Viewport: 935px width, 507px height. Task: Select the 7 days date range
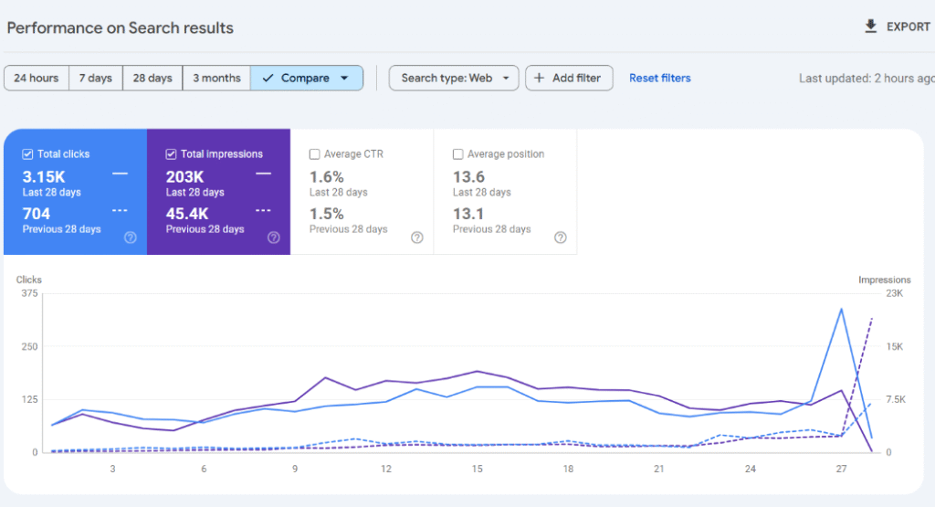(95, 79)
